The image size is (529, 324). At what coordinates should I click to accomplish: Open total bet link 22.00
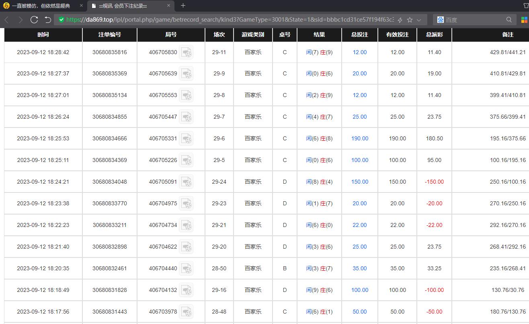[360, 225]
